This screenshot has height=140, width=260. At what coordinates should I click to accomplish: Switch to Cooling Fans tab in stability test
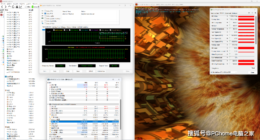point(56,27)
